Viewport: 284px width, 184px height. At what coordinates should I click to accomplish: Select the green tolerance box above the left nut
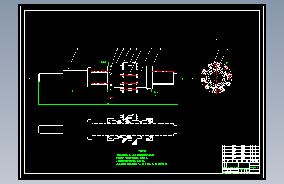[104, 62]
